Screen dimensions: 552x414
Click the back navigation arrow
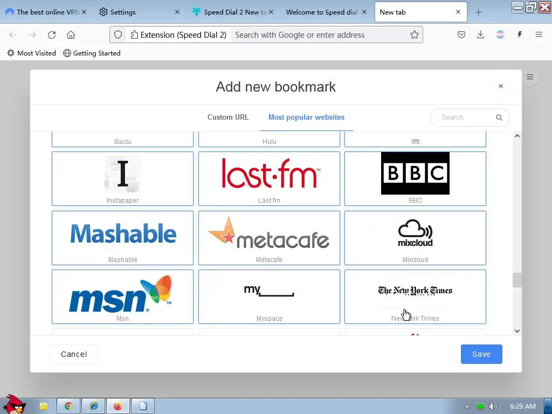(13, 35)
